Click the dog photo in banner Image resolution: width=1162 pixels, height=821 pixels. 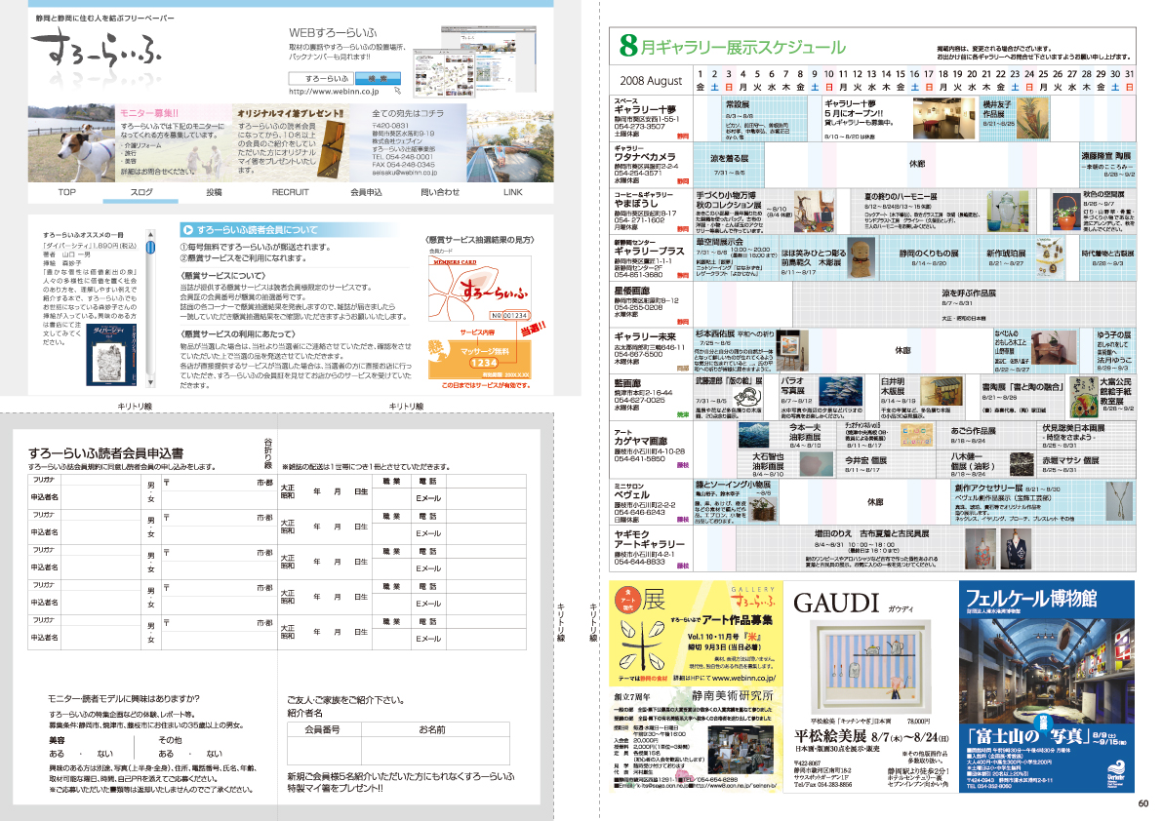pyautogui.click(x=72, y=143)
